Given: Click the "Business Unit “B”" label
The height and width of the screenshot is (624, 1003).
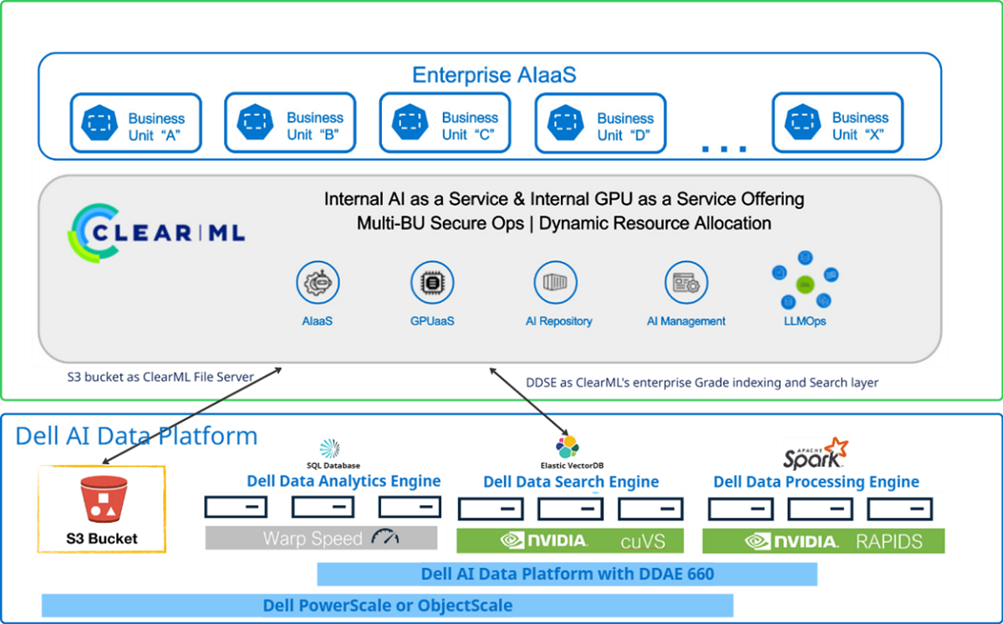Looking at the screenshot, I should tap(315, 126).
